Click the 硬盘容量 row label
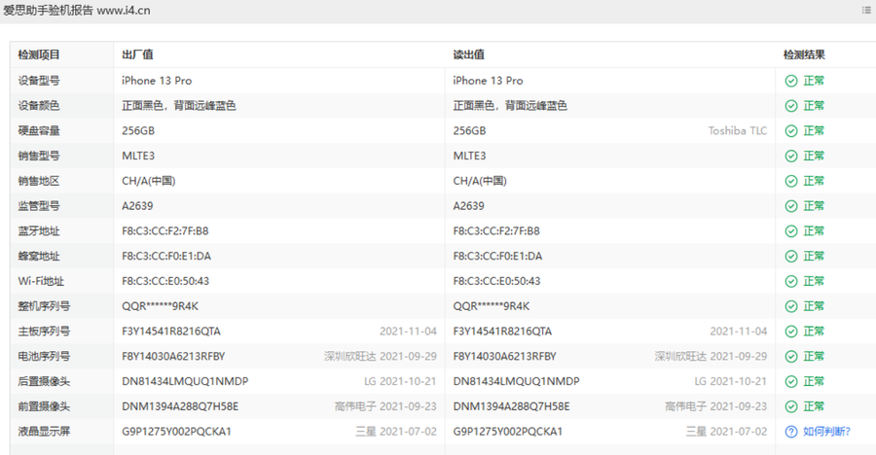 [x=39, y=130]
